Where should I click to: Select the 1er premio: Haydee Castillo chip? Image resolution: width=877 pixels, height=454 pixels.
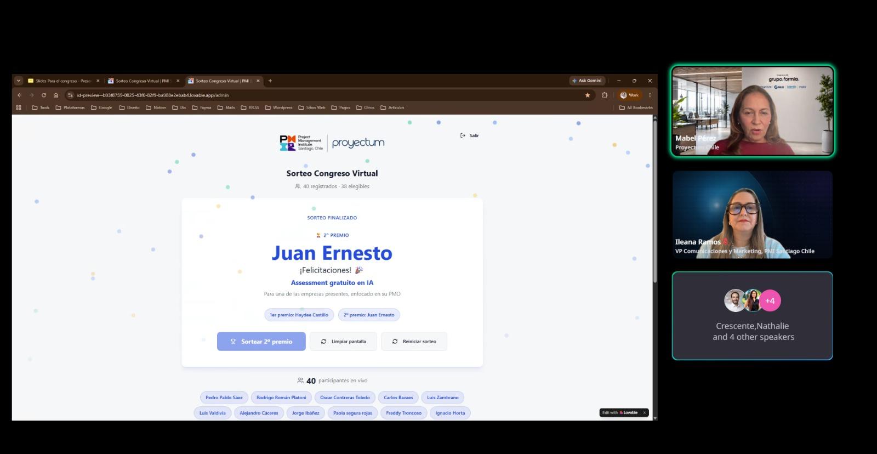coord(299,315)
